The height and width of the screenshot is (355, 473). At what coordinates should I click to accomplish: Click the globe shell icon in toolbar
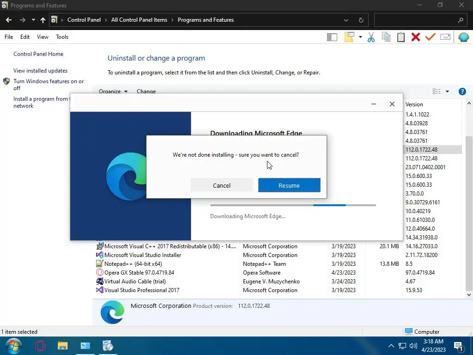click(464, 37)
